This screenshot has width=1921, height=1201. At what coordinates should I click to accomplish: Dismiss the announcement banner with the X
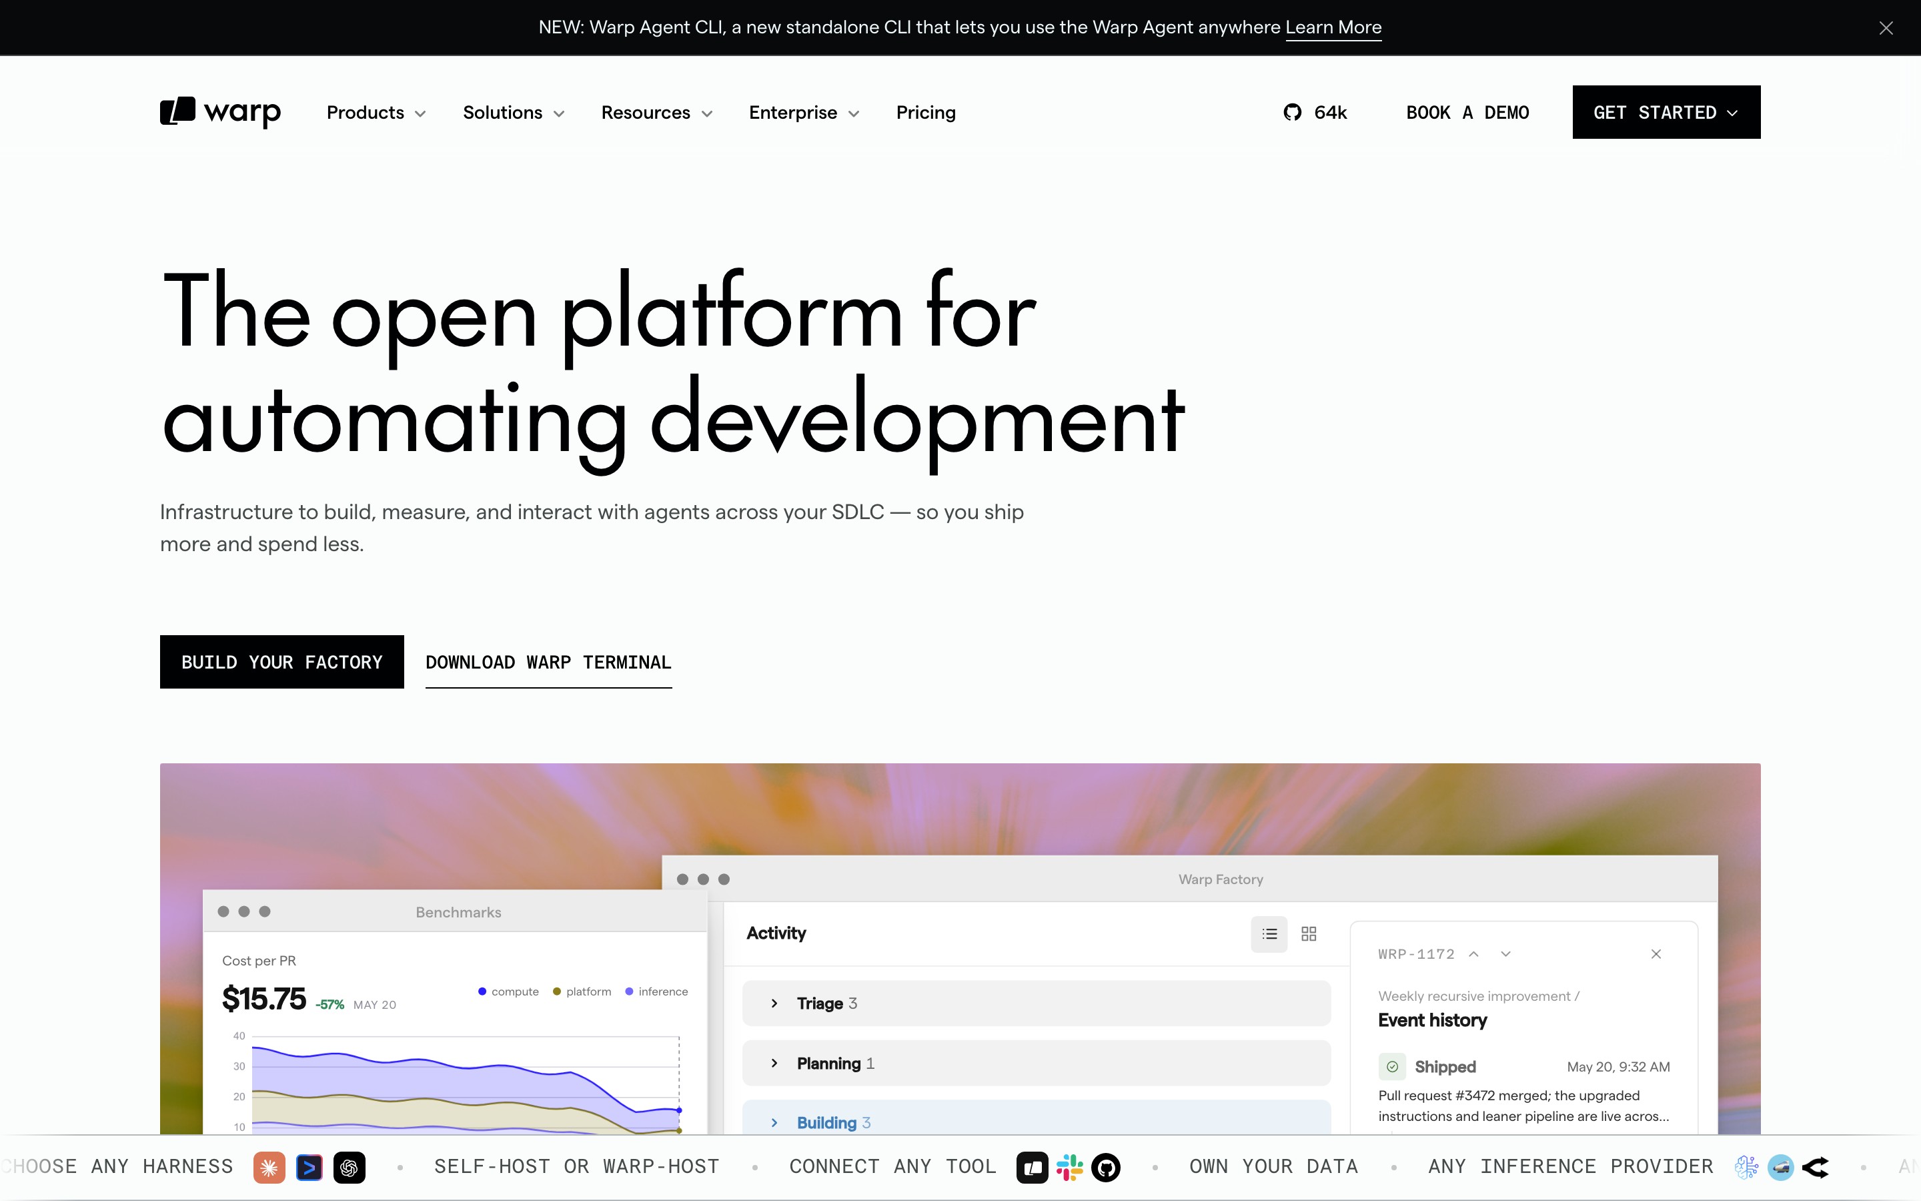(x=1886, y=28)
